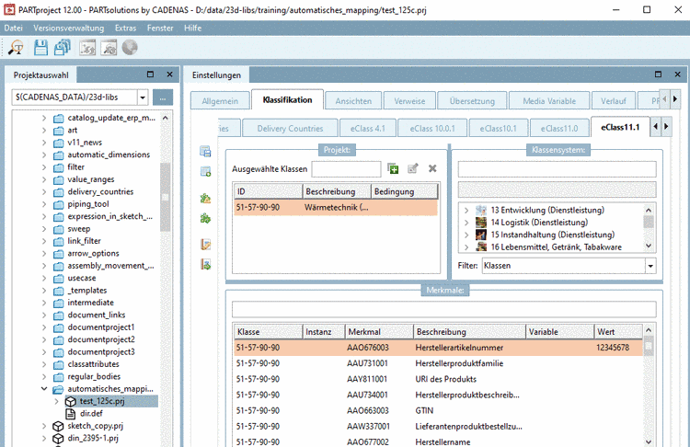Open the eClass11.0 tab
This screenshot has width=690, height=447.
558,129
